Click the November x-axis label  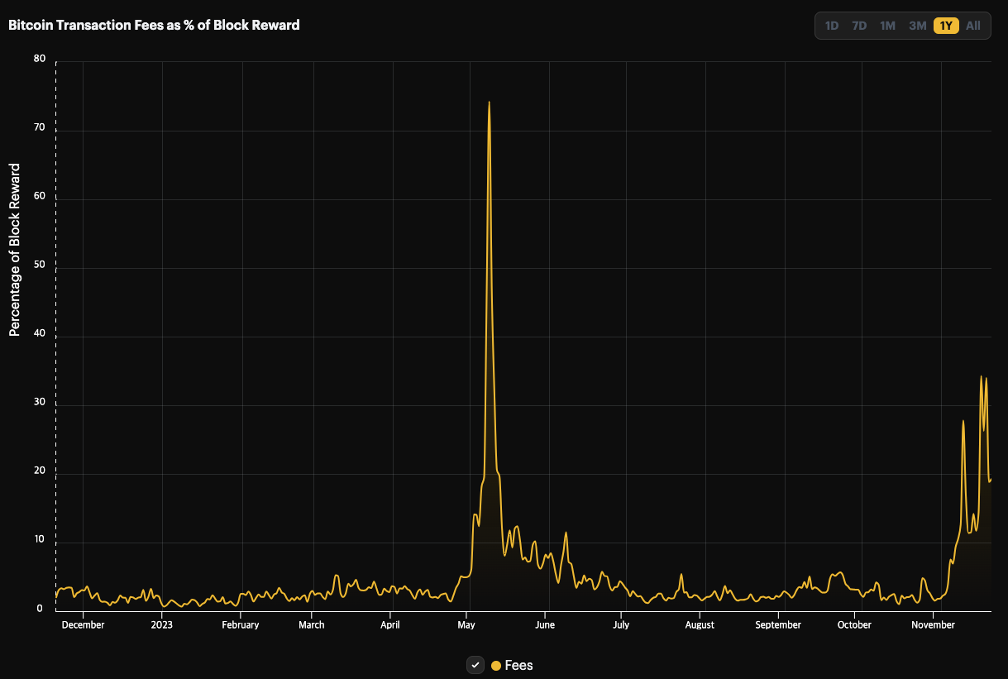933,625
